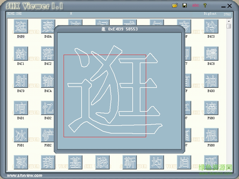Select the 基 glyph tile in bottom row
The width and height of the screenshot is (239, 179).
point(75,162)
